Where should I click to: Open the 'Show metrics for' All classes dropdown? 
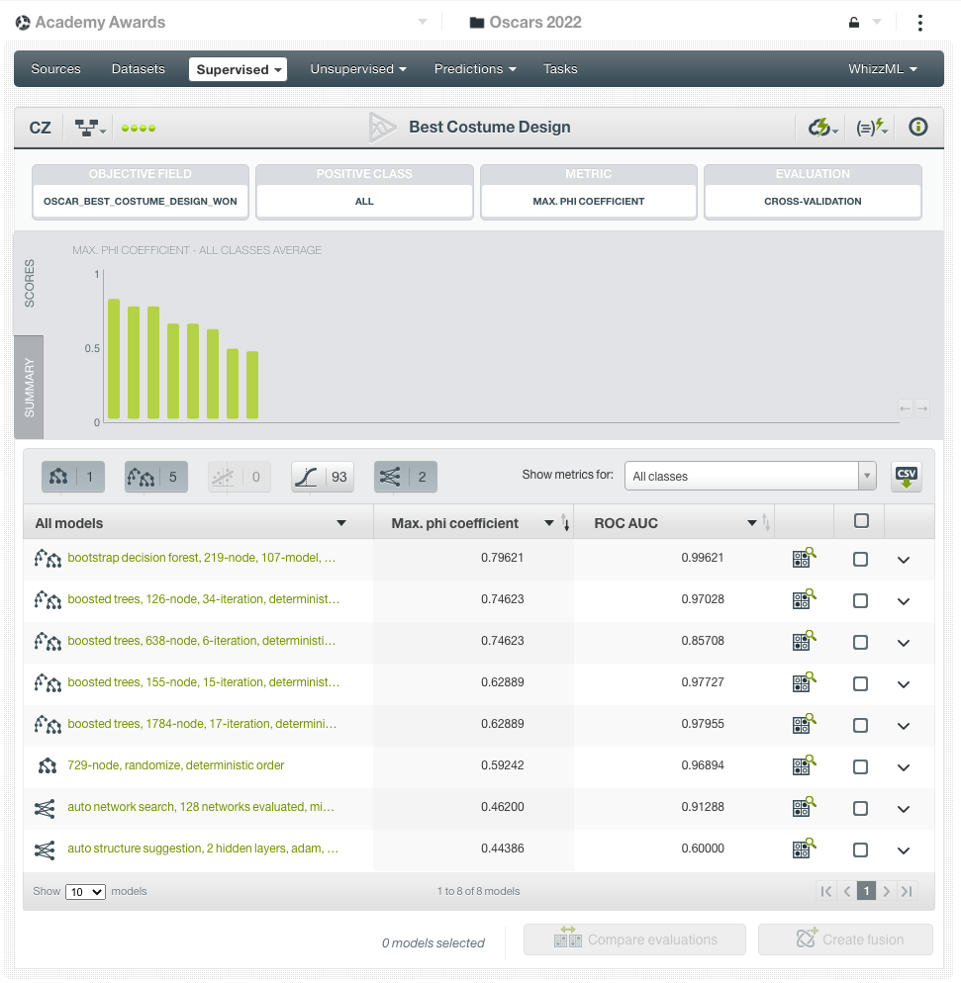click(x=749, y=476)
